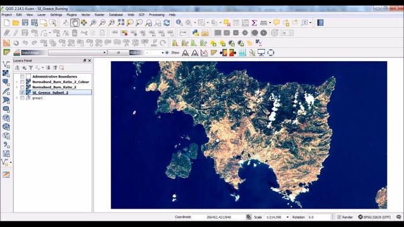Click the messages log icon in status bar
The image size is (404, 227).
pyautogui.click(x=399, y=217)
